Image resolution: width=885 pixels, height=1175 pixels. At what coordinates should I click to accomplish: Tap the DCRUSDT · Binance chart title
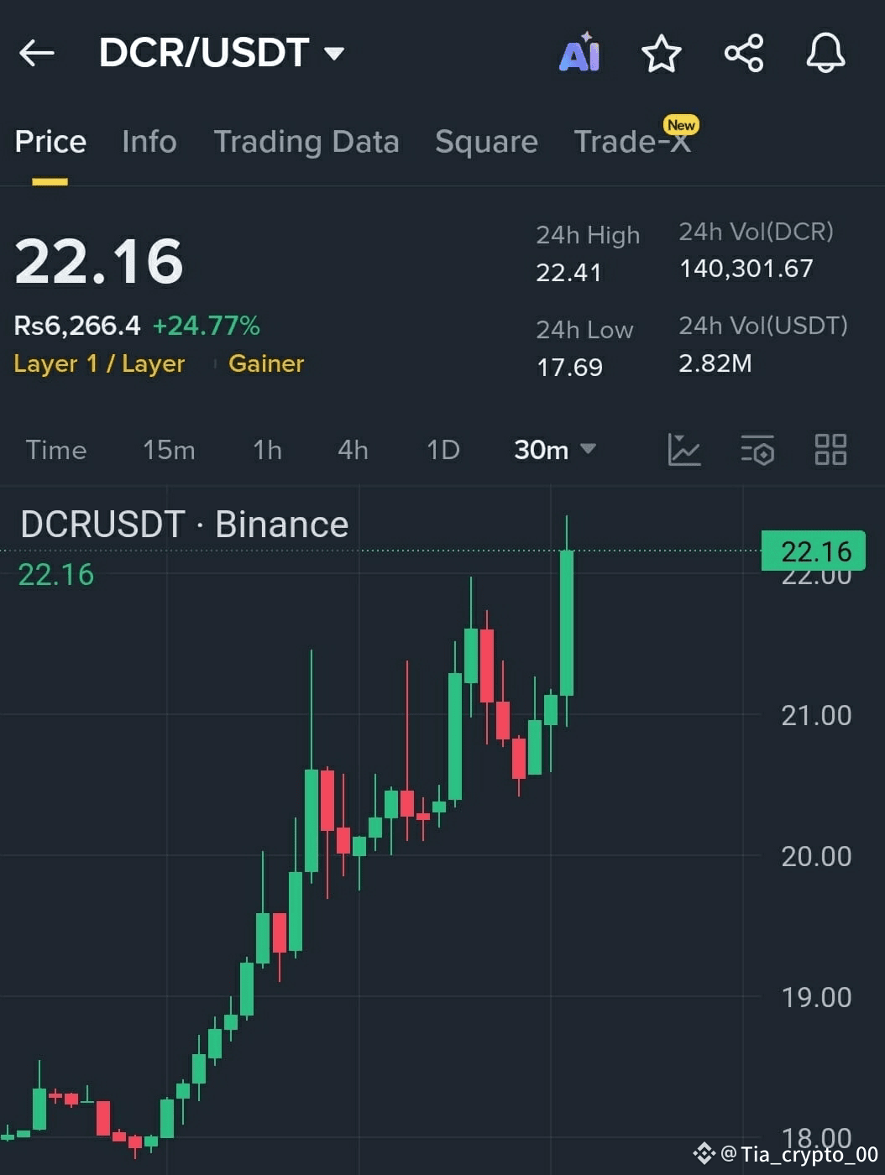185,525
